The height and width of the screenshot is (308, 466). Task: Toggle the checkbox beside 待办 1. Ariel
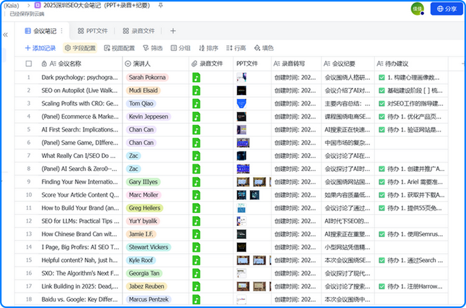click(382, 182)
